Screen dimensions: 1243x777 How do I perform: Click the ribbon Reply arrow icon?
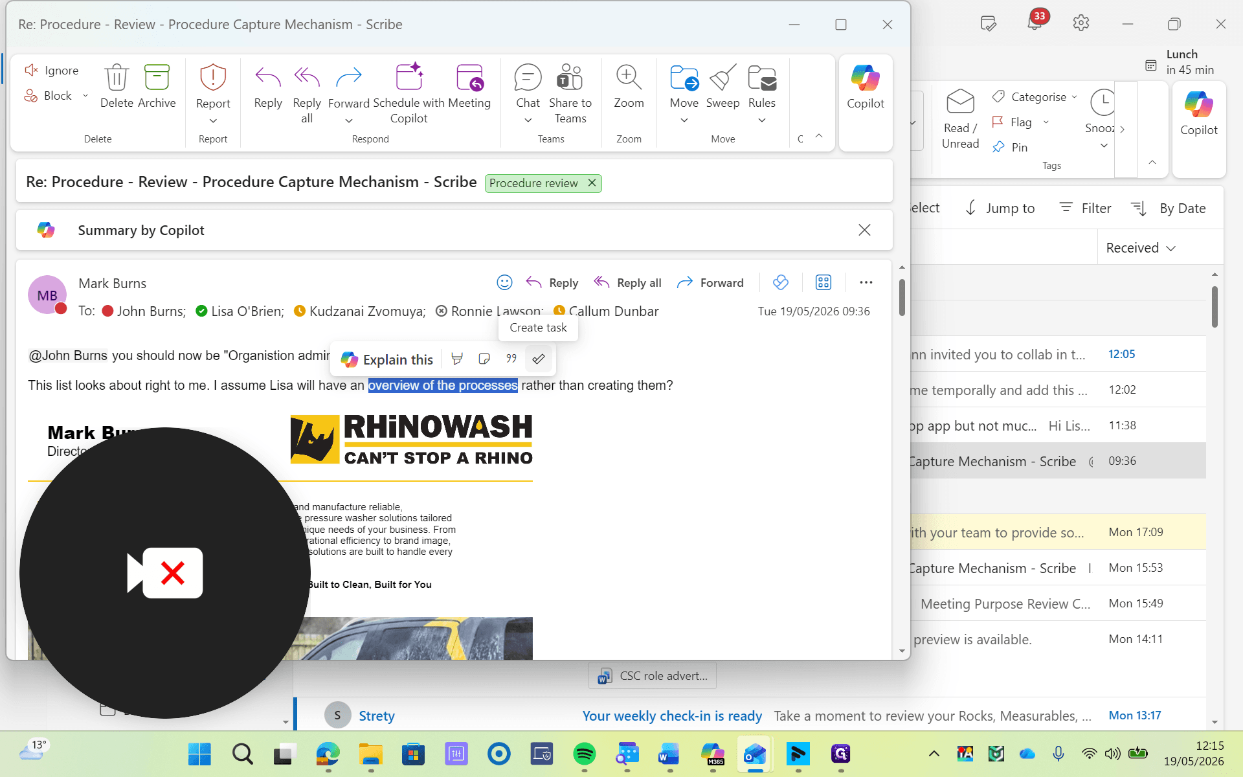268,77
